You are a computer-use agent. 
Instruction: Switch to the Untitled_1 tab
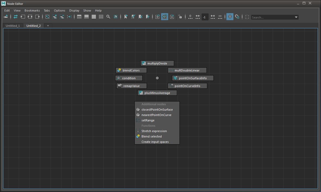point(13,26)
